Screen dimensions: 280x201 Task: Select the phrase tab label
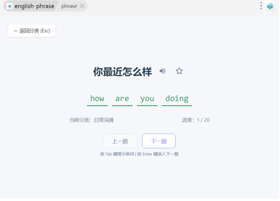pos(69,6)
